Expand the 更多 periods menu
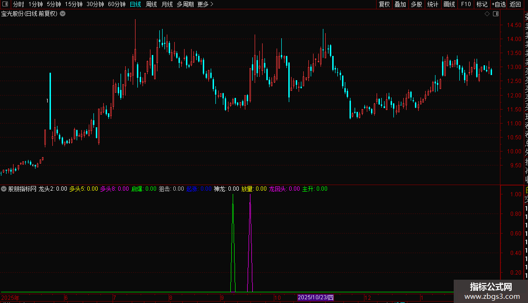528x303 pixels. point(206,4)
